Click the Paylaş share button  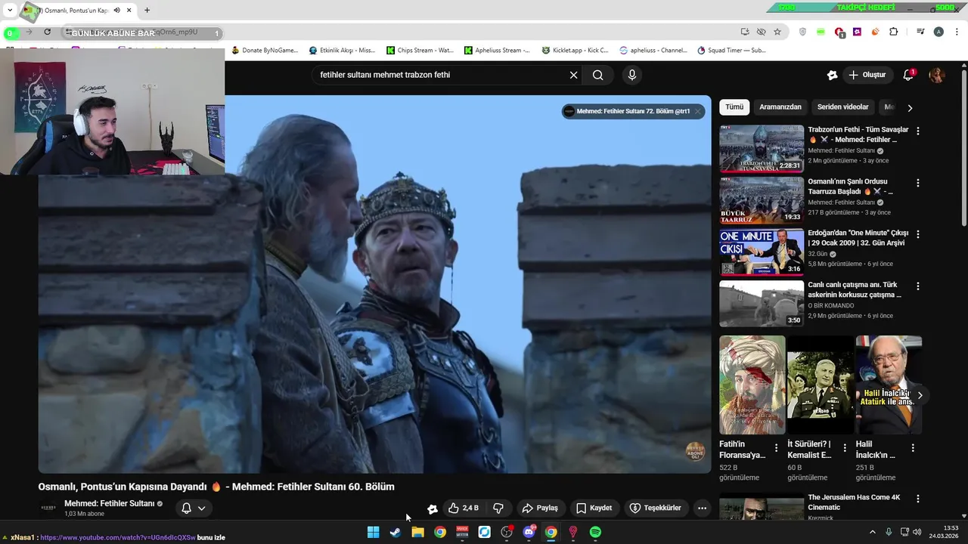click(540, 508)
